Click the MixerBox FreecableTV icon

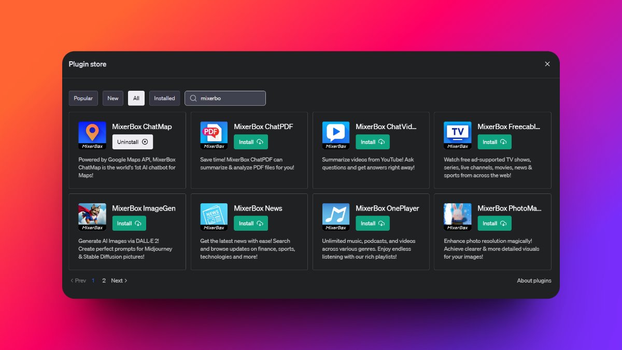coord(458,135)
